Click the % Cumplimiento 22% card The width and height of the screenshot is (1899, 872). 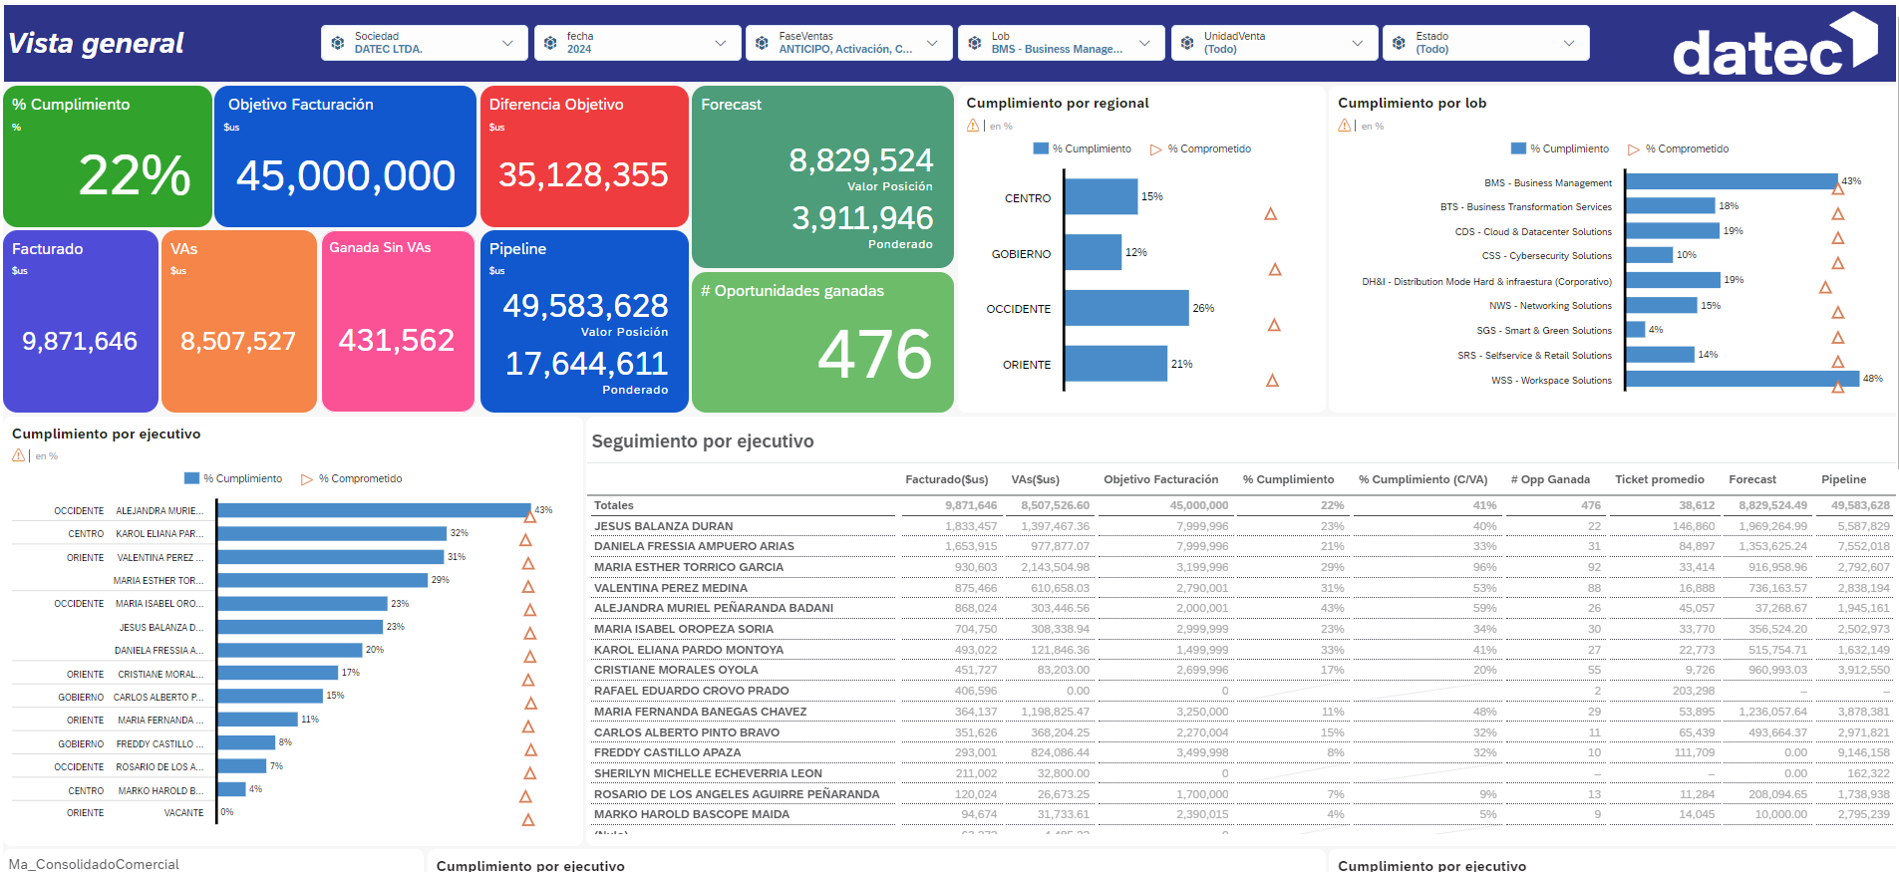(x=108, y=156)
